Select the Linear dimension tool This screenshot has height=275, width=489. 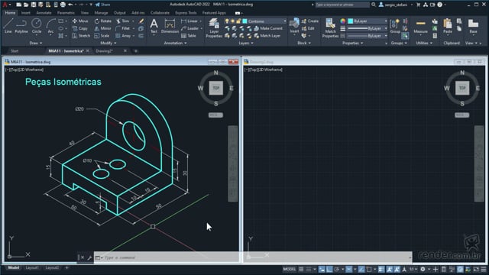(189, 21)
